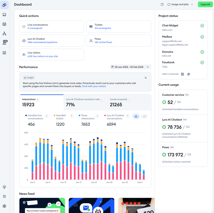Viewport: 214px width, 213px height.
Task: Add WhatsApp as a channel
Action: [188, 74]
